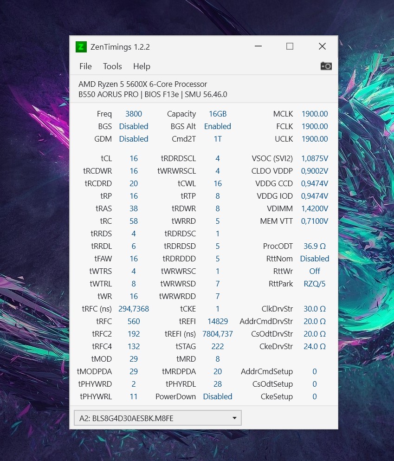Click the tPHYRDL value 28
This screenshot has height=461, width=394.
pos(218,384)
